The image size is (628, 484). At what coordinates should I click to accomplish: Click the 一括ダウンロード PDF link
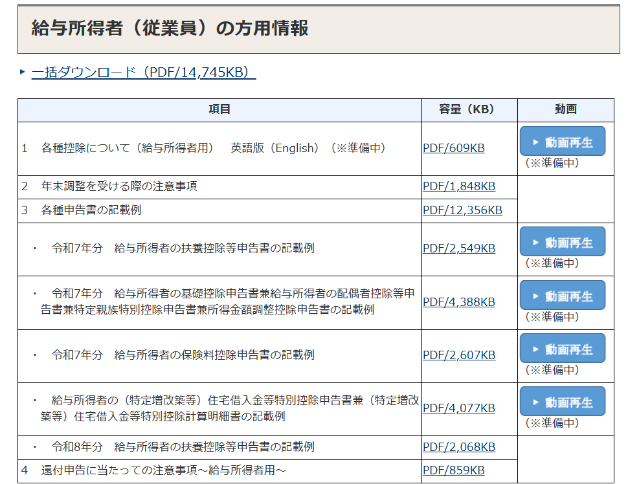coord(144,72)
